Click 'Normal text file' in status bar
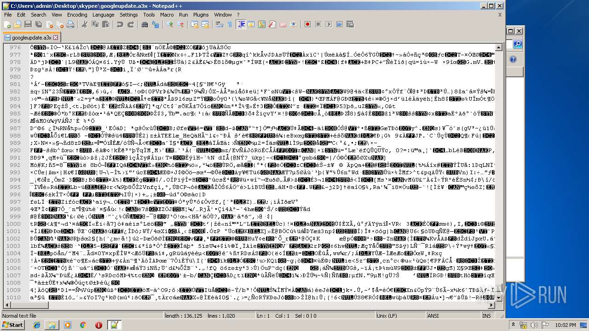The width and height of the screenshot is (589, 331). 19,316
